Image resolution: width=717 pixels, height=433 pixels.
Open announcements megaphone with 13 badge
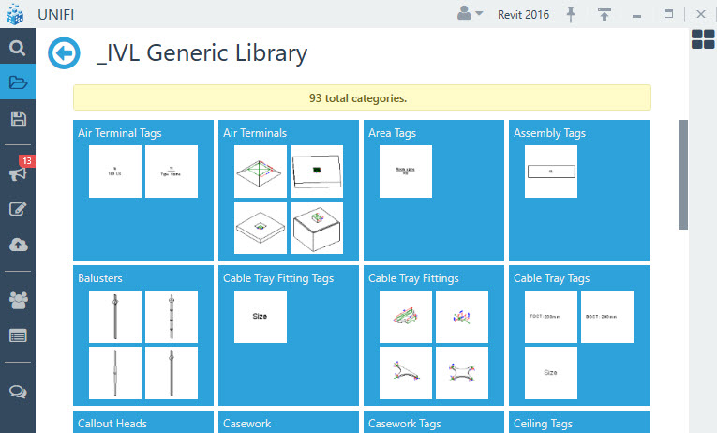tap(21, 169)
